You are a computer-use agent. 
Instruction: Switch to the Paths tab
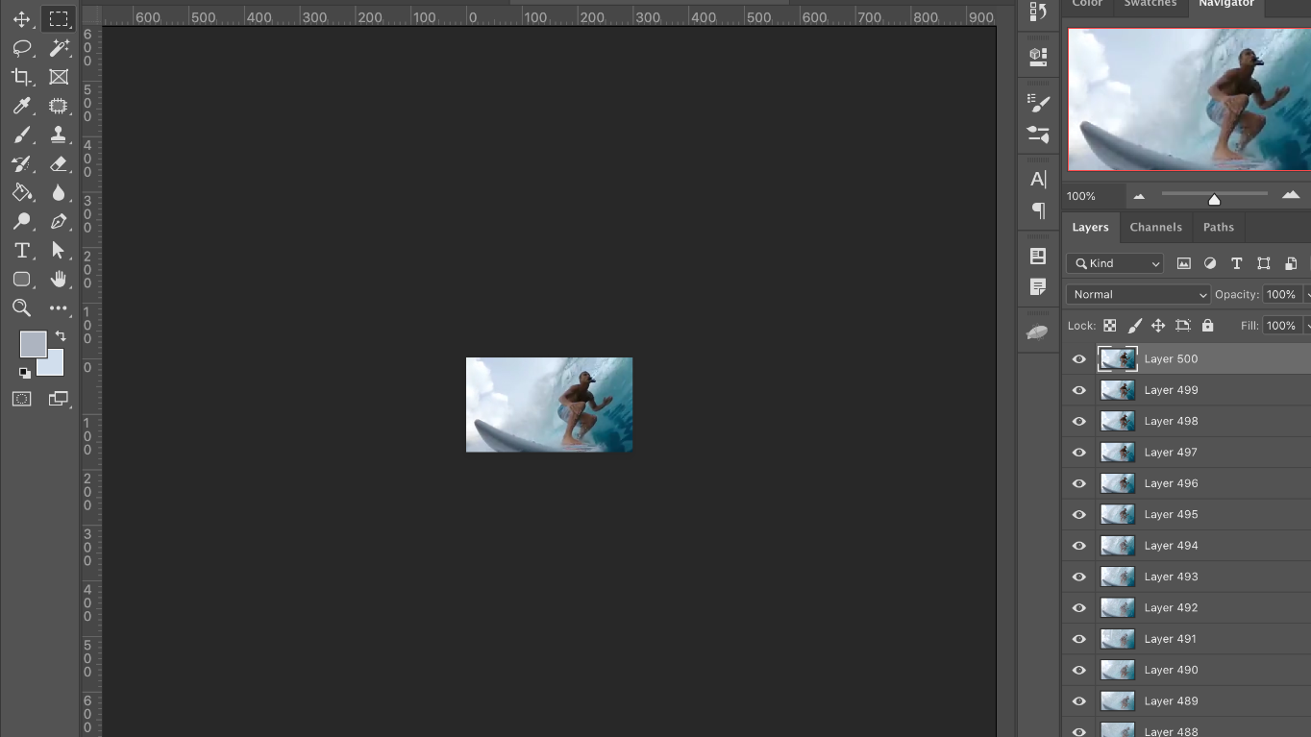coord(1218,228)
